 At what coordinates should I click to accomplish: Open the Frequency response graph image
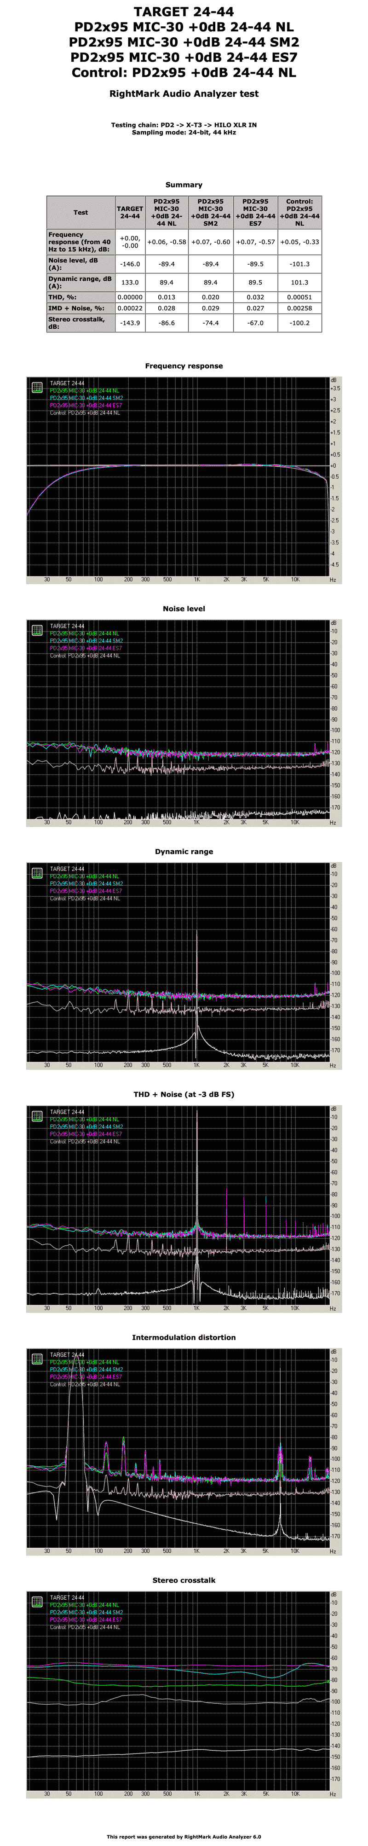point(184,479)
